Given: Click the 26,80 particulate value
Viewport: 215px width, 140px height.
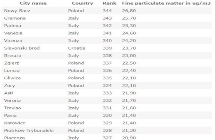Looking at the screenshot, I should (x=129, y=11).
